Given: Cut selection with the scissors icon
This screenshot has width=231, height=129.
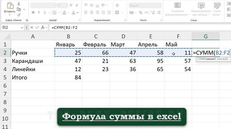Looking at the screenshot, I should pyautogui.click(x=19, y=4).
